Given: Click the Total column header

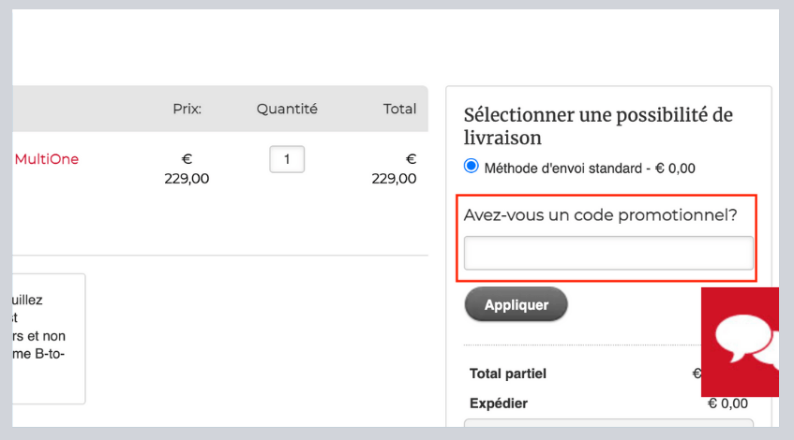Looking at the screenshot, I should coord(399,109).
